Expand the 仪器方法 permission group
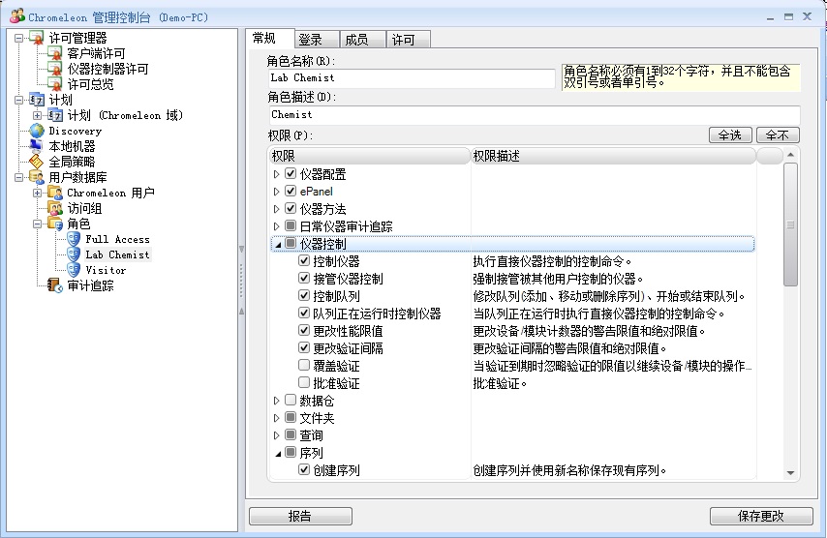 click(x=276, y=209)
